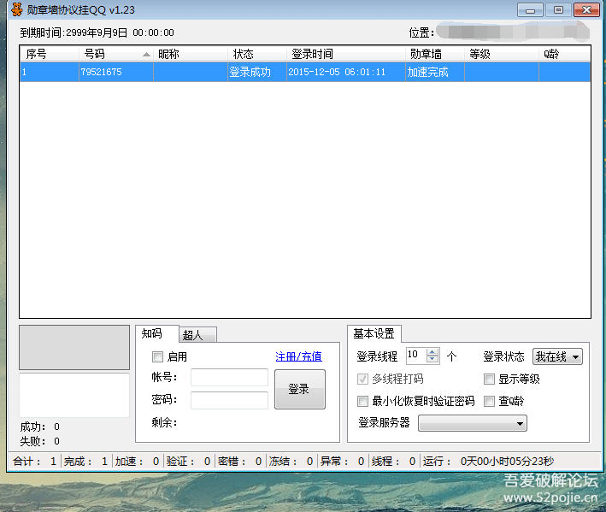Click the 冻结 status bar entry

click(x=291, y=461)
